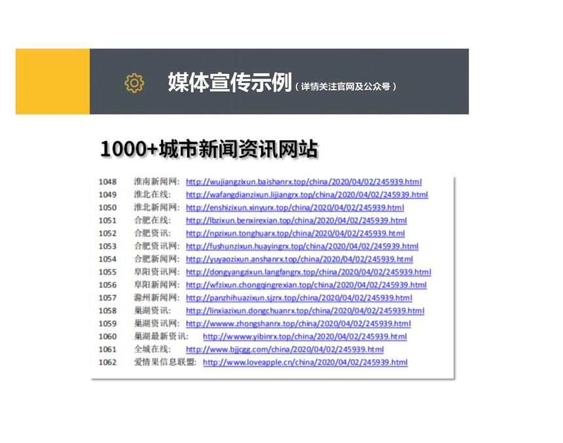Select the 淮南新闻网 site name
Image resolution: width=563 pixels, height=443 pixels.
click(x=157, y=182)
